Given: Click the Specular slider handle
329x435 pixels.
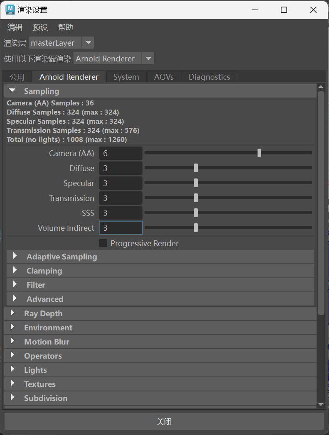Looking at the screenshot, I should tap(196, 183).
